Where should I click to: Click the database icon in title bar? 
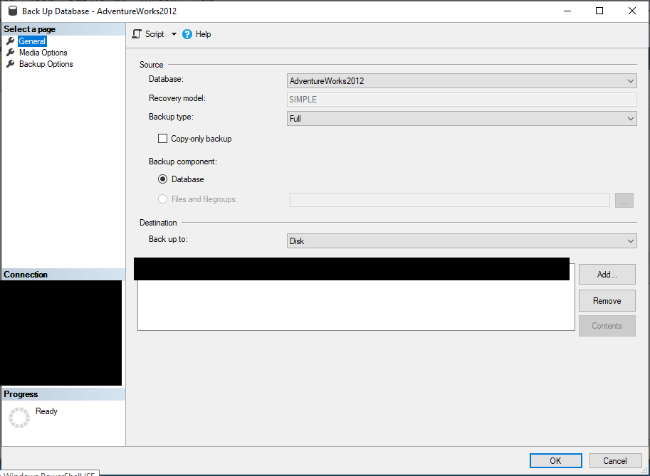tap(13, 11)
